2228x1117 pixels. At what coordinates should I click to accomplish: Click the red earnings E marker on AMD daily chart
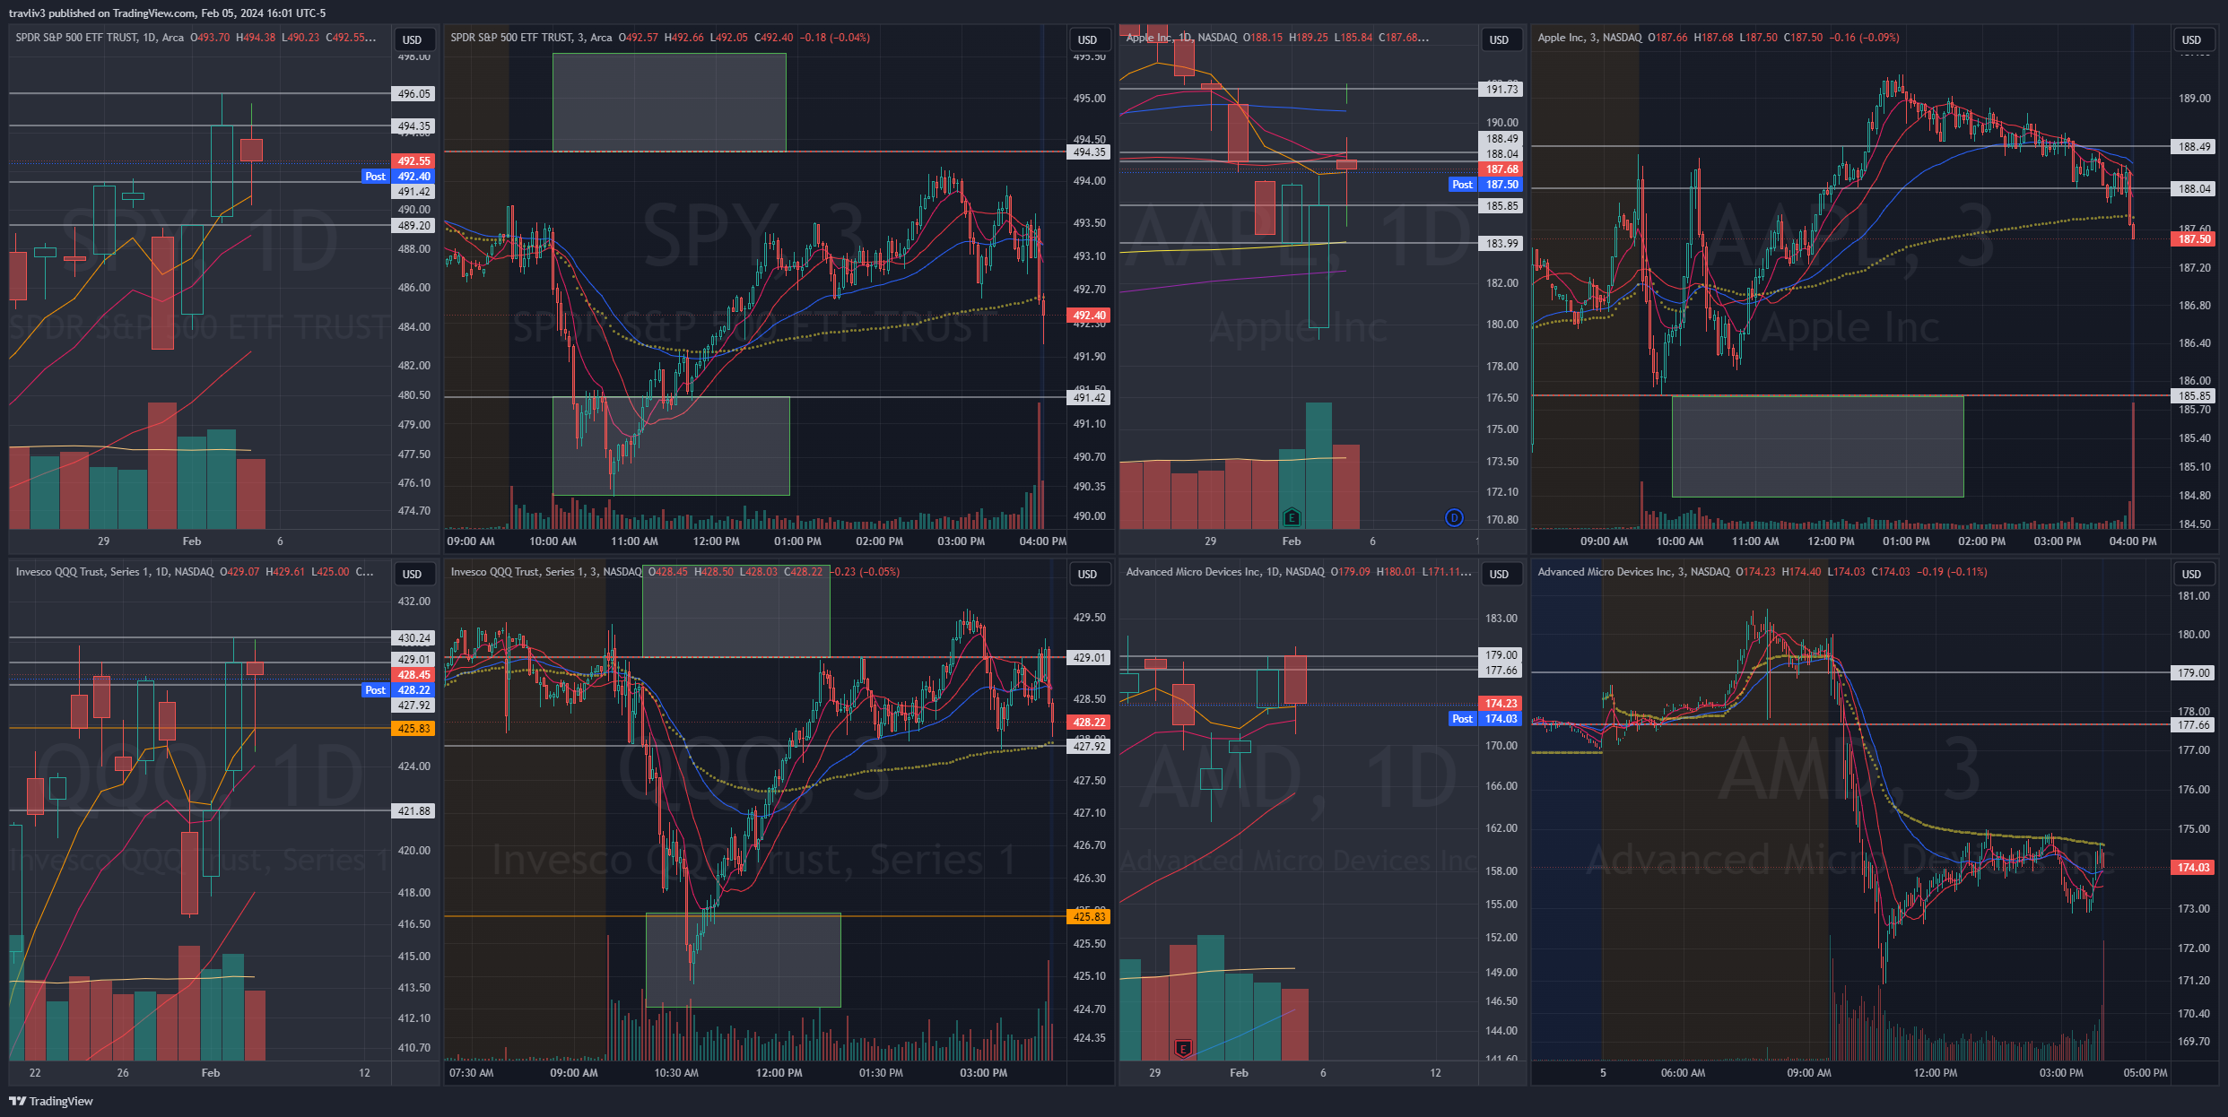[x=1183, y=1048]
